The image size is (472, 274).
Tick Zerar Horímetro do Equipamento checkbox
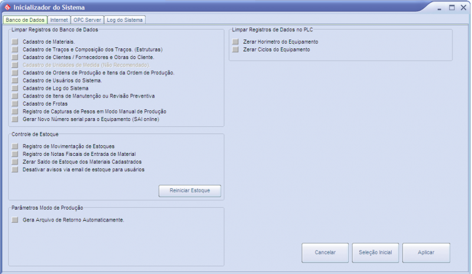tap(235, 41)
